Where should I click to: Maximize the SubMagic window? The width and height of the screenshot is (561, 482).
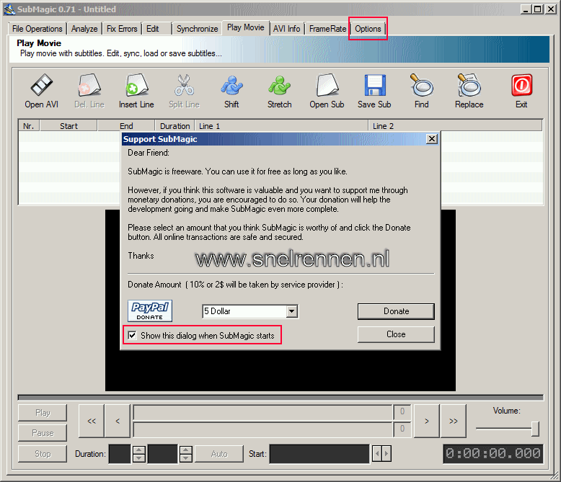(x=537, y=9)
